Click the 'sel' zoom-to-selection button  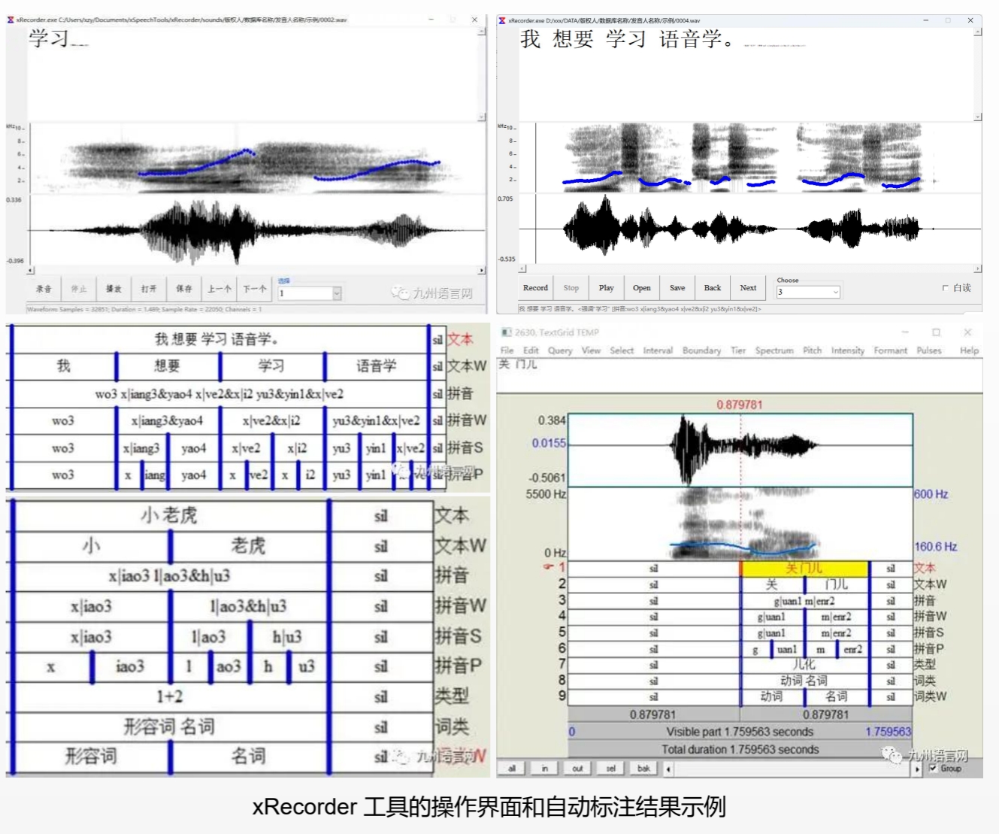tap(610, 769)
